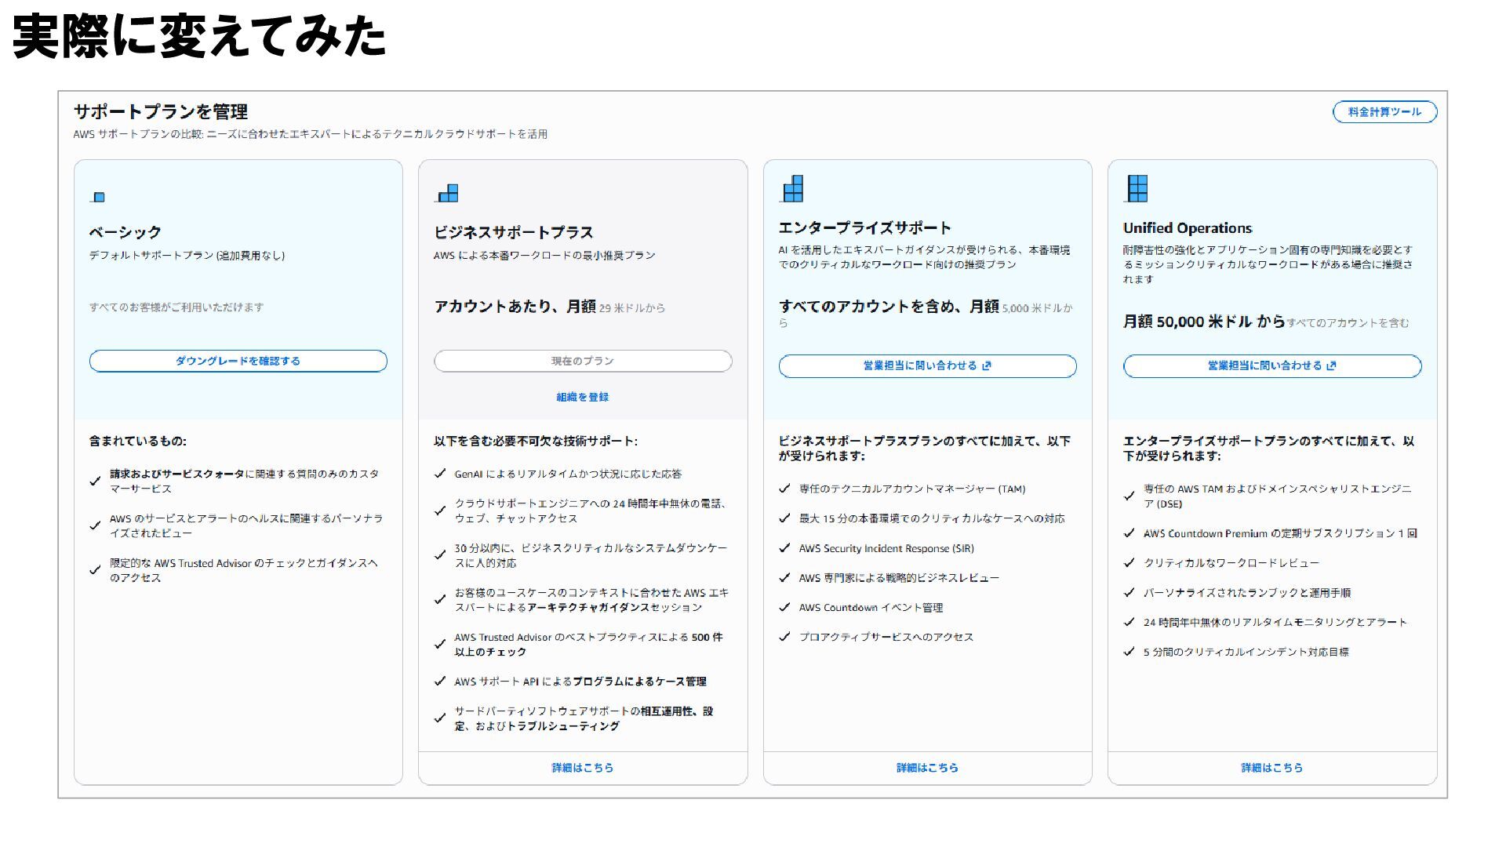Click the disabled 現在のプラン button

point(583,361)
